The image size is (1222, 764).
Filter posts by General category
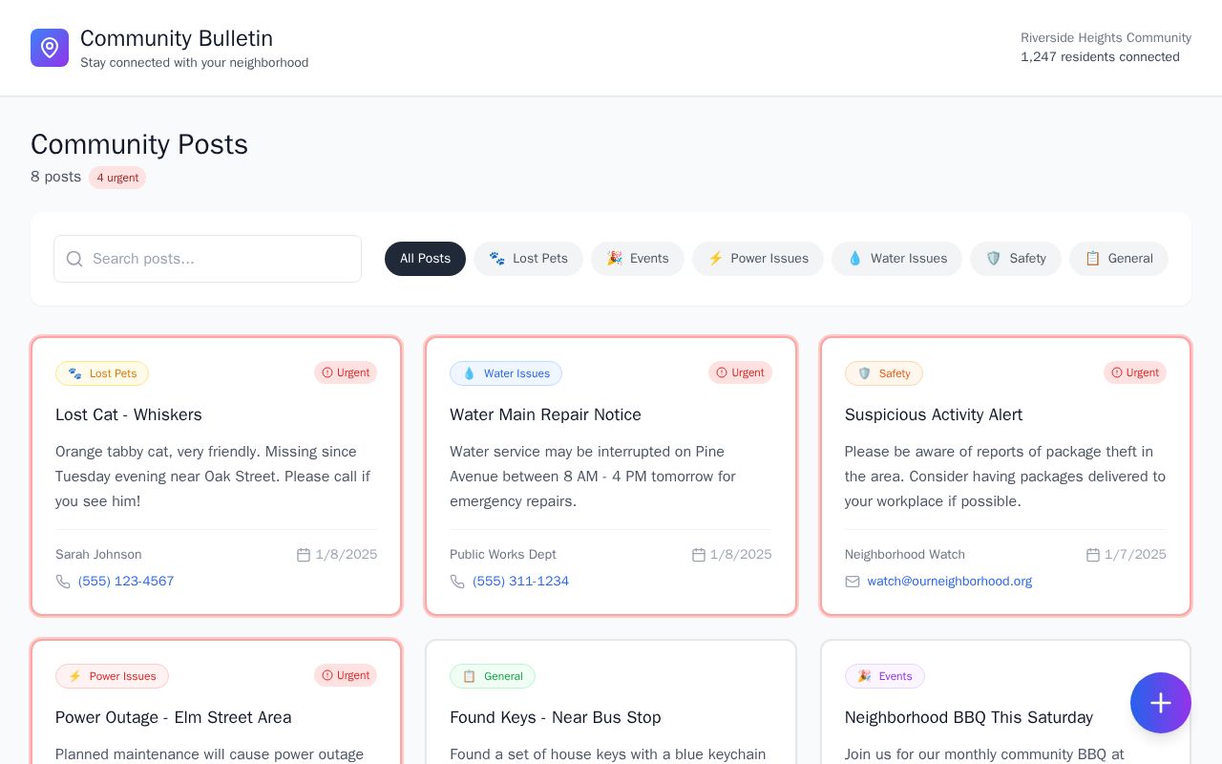pos(1119,259)
